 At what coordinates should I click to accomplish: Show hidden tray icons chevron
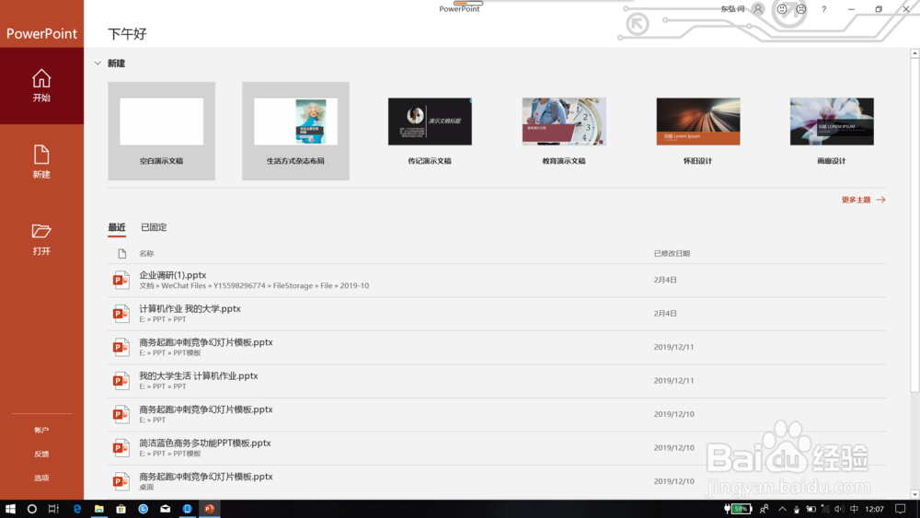point(782,509)
